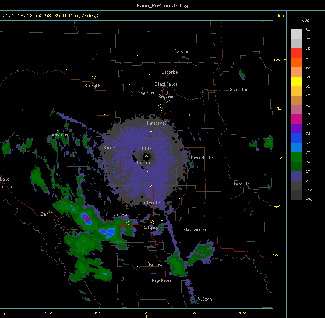This screenshot has height=318, width=325.
Task: Click the red 65 dBZ legend swatch
Action: coord(296,53)
